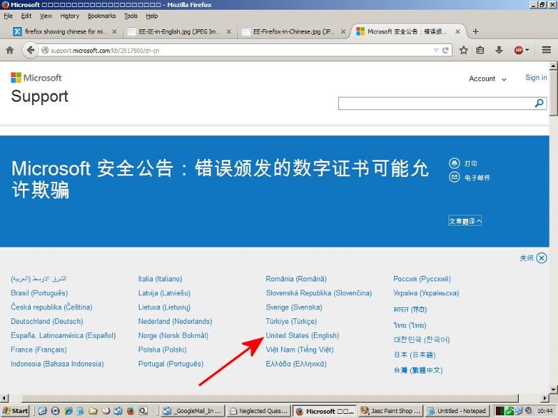Bookmark this page with the star icon

click(x=463, y=50)
